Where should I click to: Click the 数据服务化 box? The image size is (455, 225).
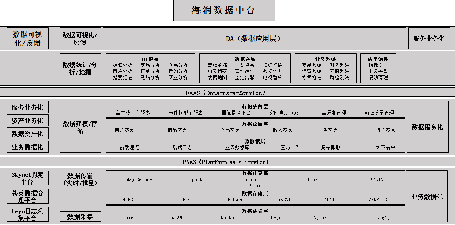427,127
